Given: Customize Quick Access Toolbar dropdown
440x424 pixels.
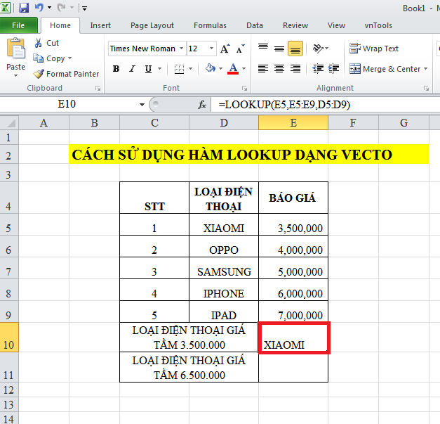Looking at the screenshot, I should (84, 8).
